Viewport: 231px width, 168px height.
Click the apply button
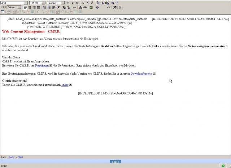115,162
